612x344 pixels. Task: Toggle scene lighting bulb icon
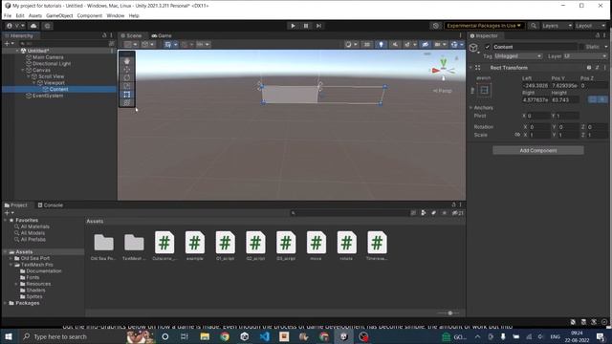(x=381, y=45)
